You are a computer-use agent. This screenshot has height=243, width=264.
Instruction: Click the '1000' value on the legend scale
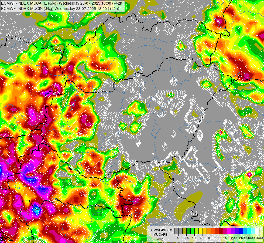219,238
